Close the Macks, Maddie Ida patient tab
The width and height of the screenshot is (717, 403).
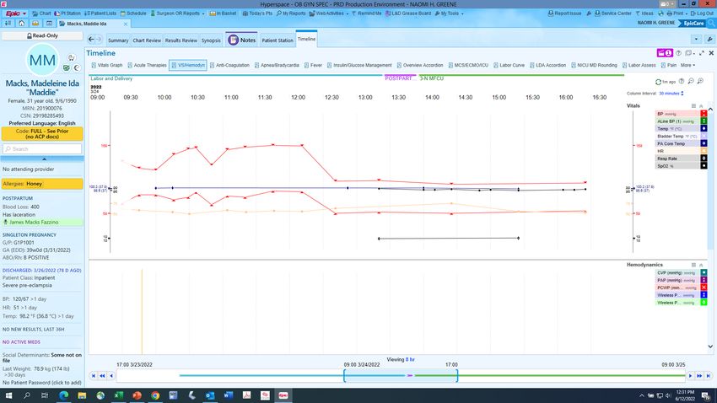tap(126, 24)
